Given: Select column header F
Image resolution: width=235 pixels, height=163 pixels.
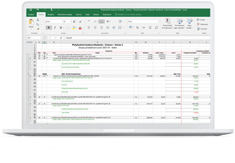Looking at the screenshot, I should click(97, 42).
